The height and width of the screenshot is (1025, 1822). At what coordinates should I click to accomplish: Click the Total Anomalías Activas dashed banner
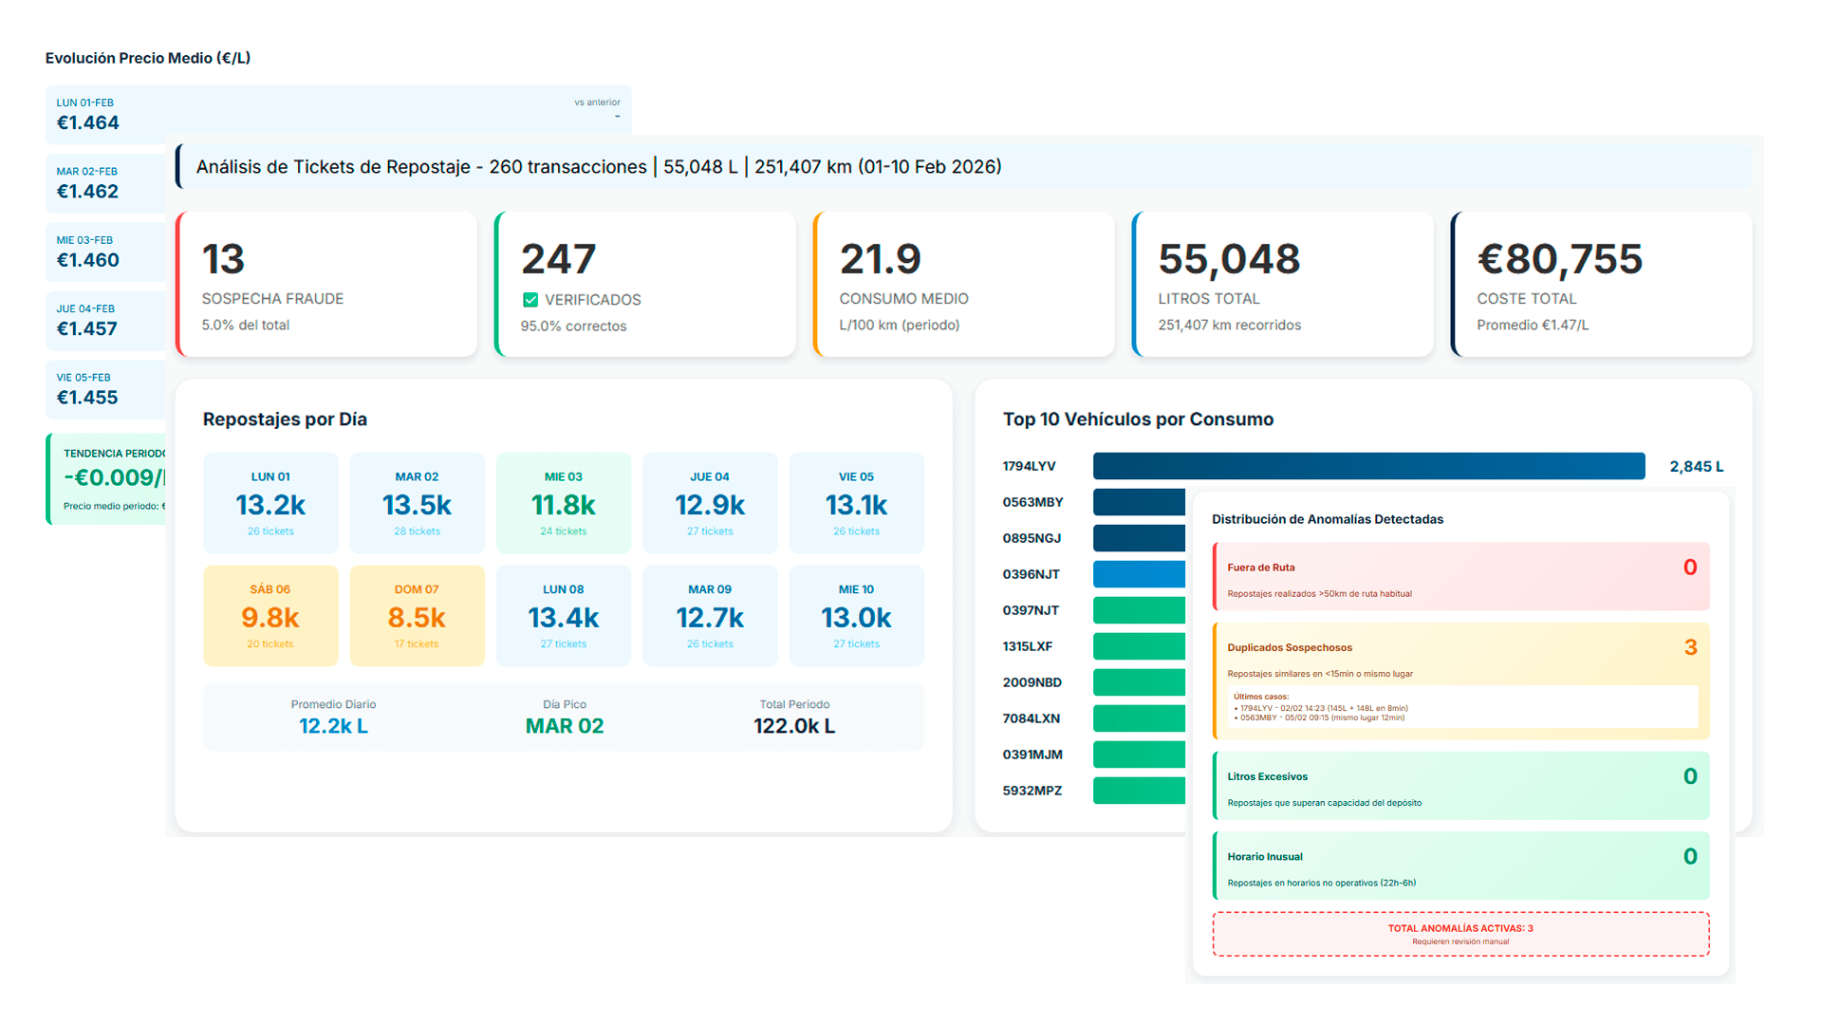(1460, 934)
